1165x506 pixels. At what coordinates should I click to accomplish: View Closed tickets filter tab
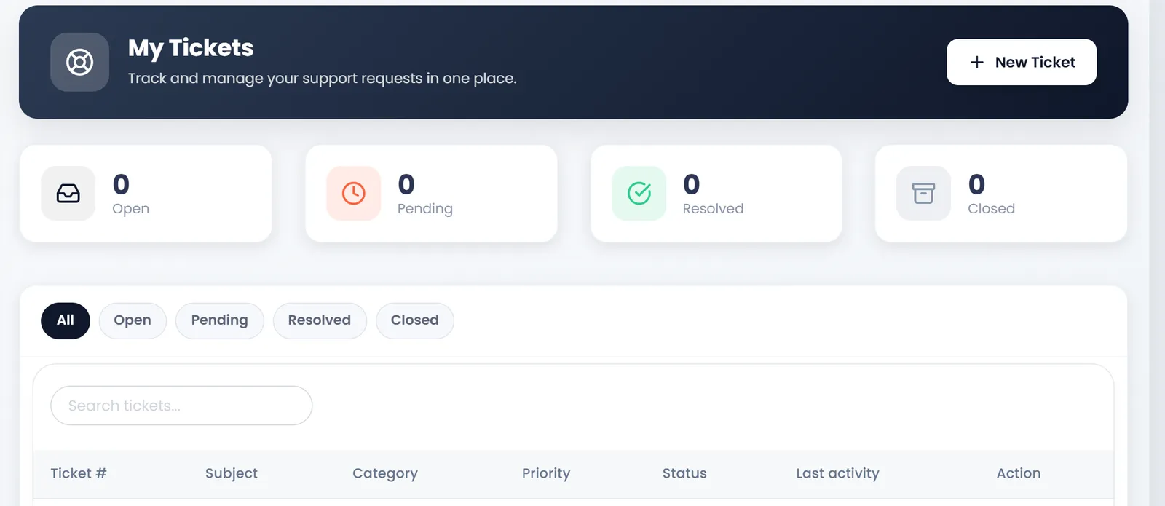click(x=415, y=320)
